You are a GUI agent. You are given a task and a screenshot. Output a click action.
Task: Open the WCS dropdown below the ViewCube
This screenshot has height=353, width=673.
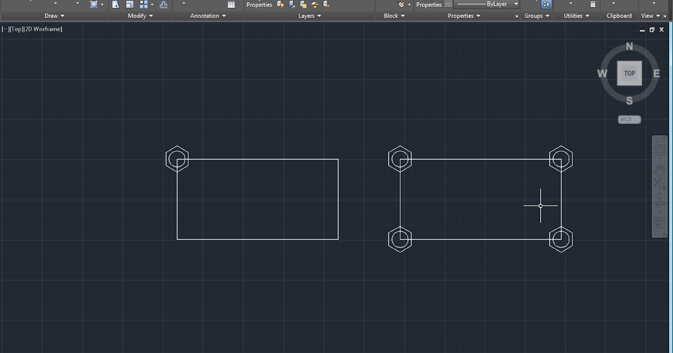628,119
